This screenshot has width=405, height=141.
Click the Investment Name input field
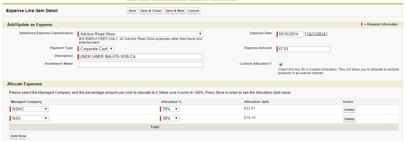click(x=141, y=65)
